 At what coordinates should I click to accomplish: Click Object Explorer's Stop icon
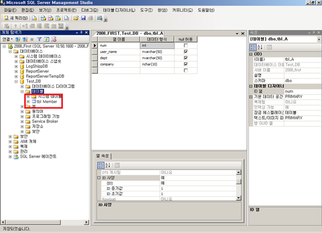point(32,39)
